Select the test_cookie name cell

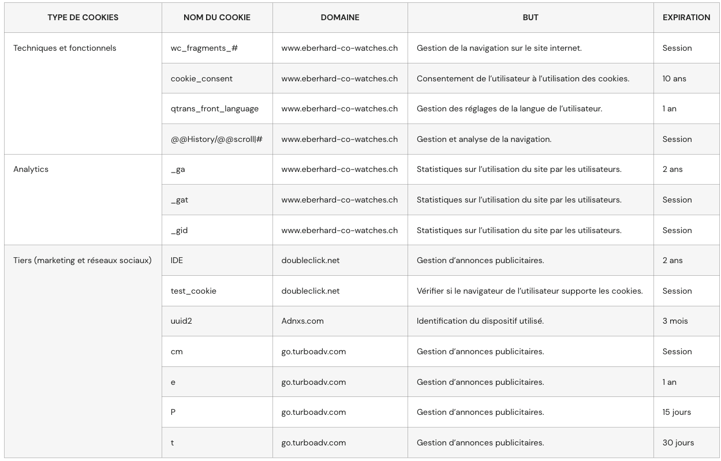(x=193, y=291)
